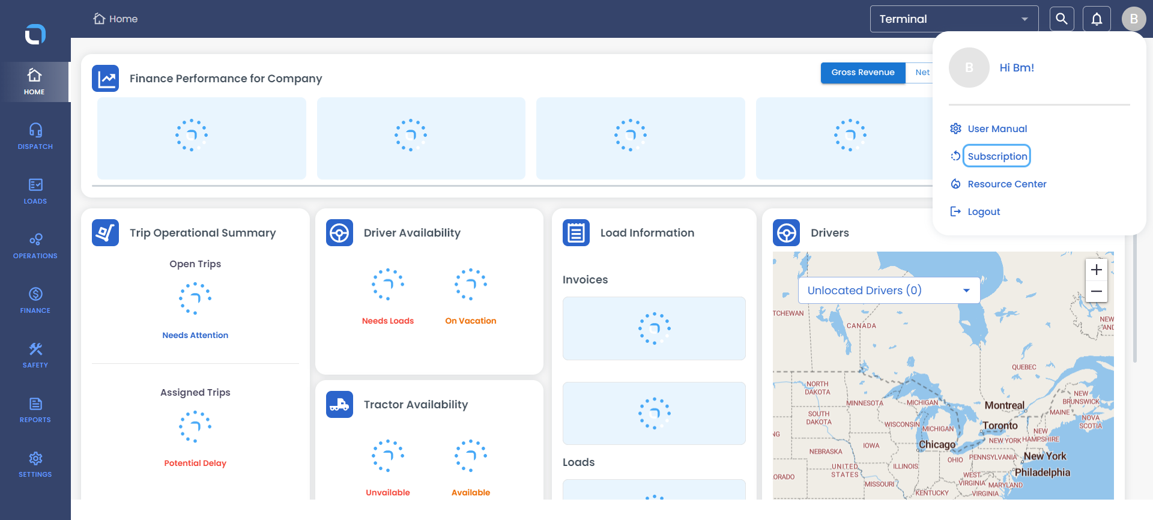1153x520 pixels.
Task: Click the Finance Performance chart icon
Action: click(106, 79)
